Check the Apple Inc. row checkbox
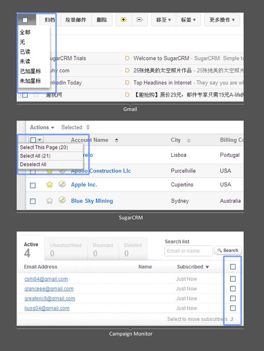The height and width of the screenshot is (351, 264). (x=33, y=185)
